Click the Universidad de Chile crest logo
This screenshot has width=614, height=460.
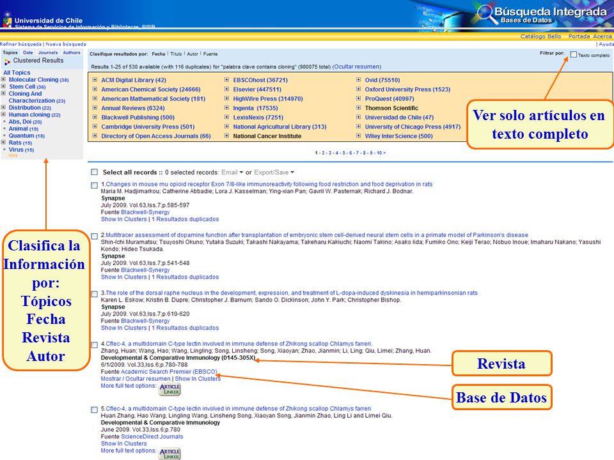[x=7, y=20]
